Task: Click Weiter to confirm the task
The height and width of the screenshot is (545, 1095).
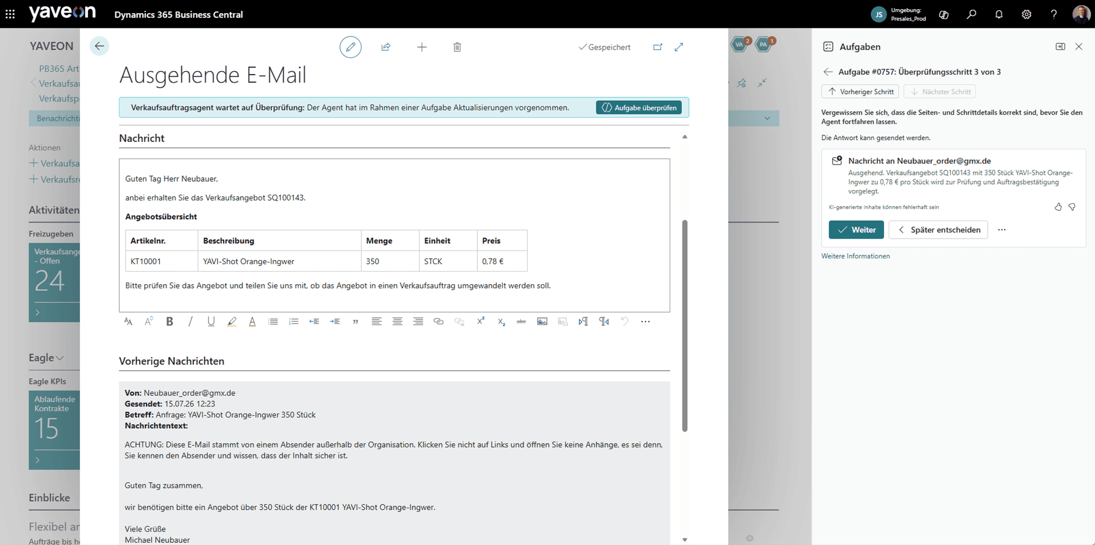Action: point(856,230)
